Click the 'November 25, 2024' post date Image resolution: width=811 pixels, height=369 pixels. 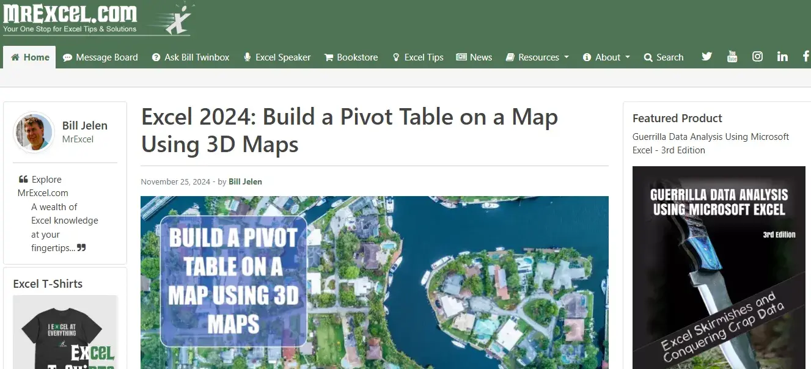pyautogui.click(x=175, y=182)
